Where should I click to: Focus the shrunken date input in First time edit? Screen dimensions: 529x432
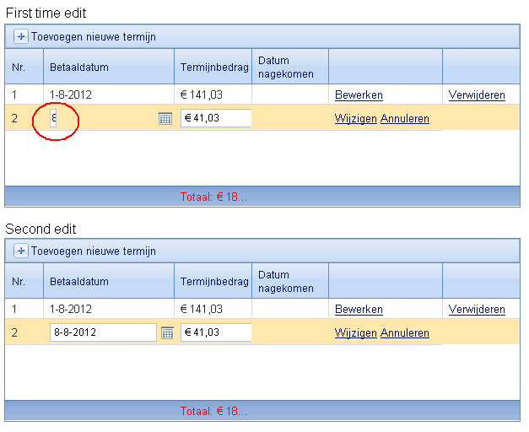pos(53,118)
